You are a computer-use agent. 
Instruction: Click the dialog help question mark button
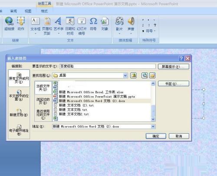[x=181, y=59]
